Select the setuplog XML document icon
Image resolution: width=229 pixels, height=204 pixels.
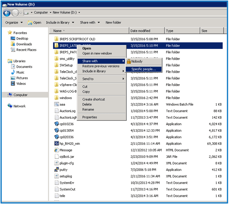[56, 176]
